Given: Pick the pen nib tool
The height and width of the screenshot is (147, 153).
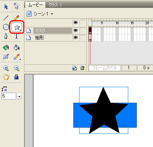Looking at the screenshot, I should coord(6,36).
